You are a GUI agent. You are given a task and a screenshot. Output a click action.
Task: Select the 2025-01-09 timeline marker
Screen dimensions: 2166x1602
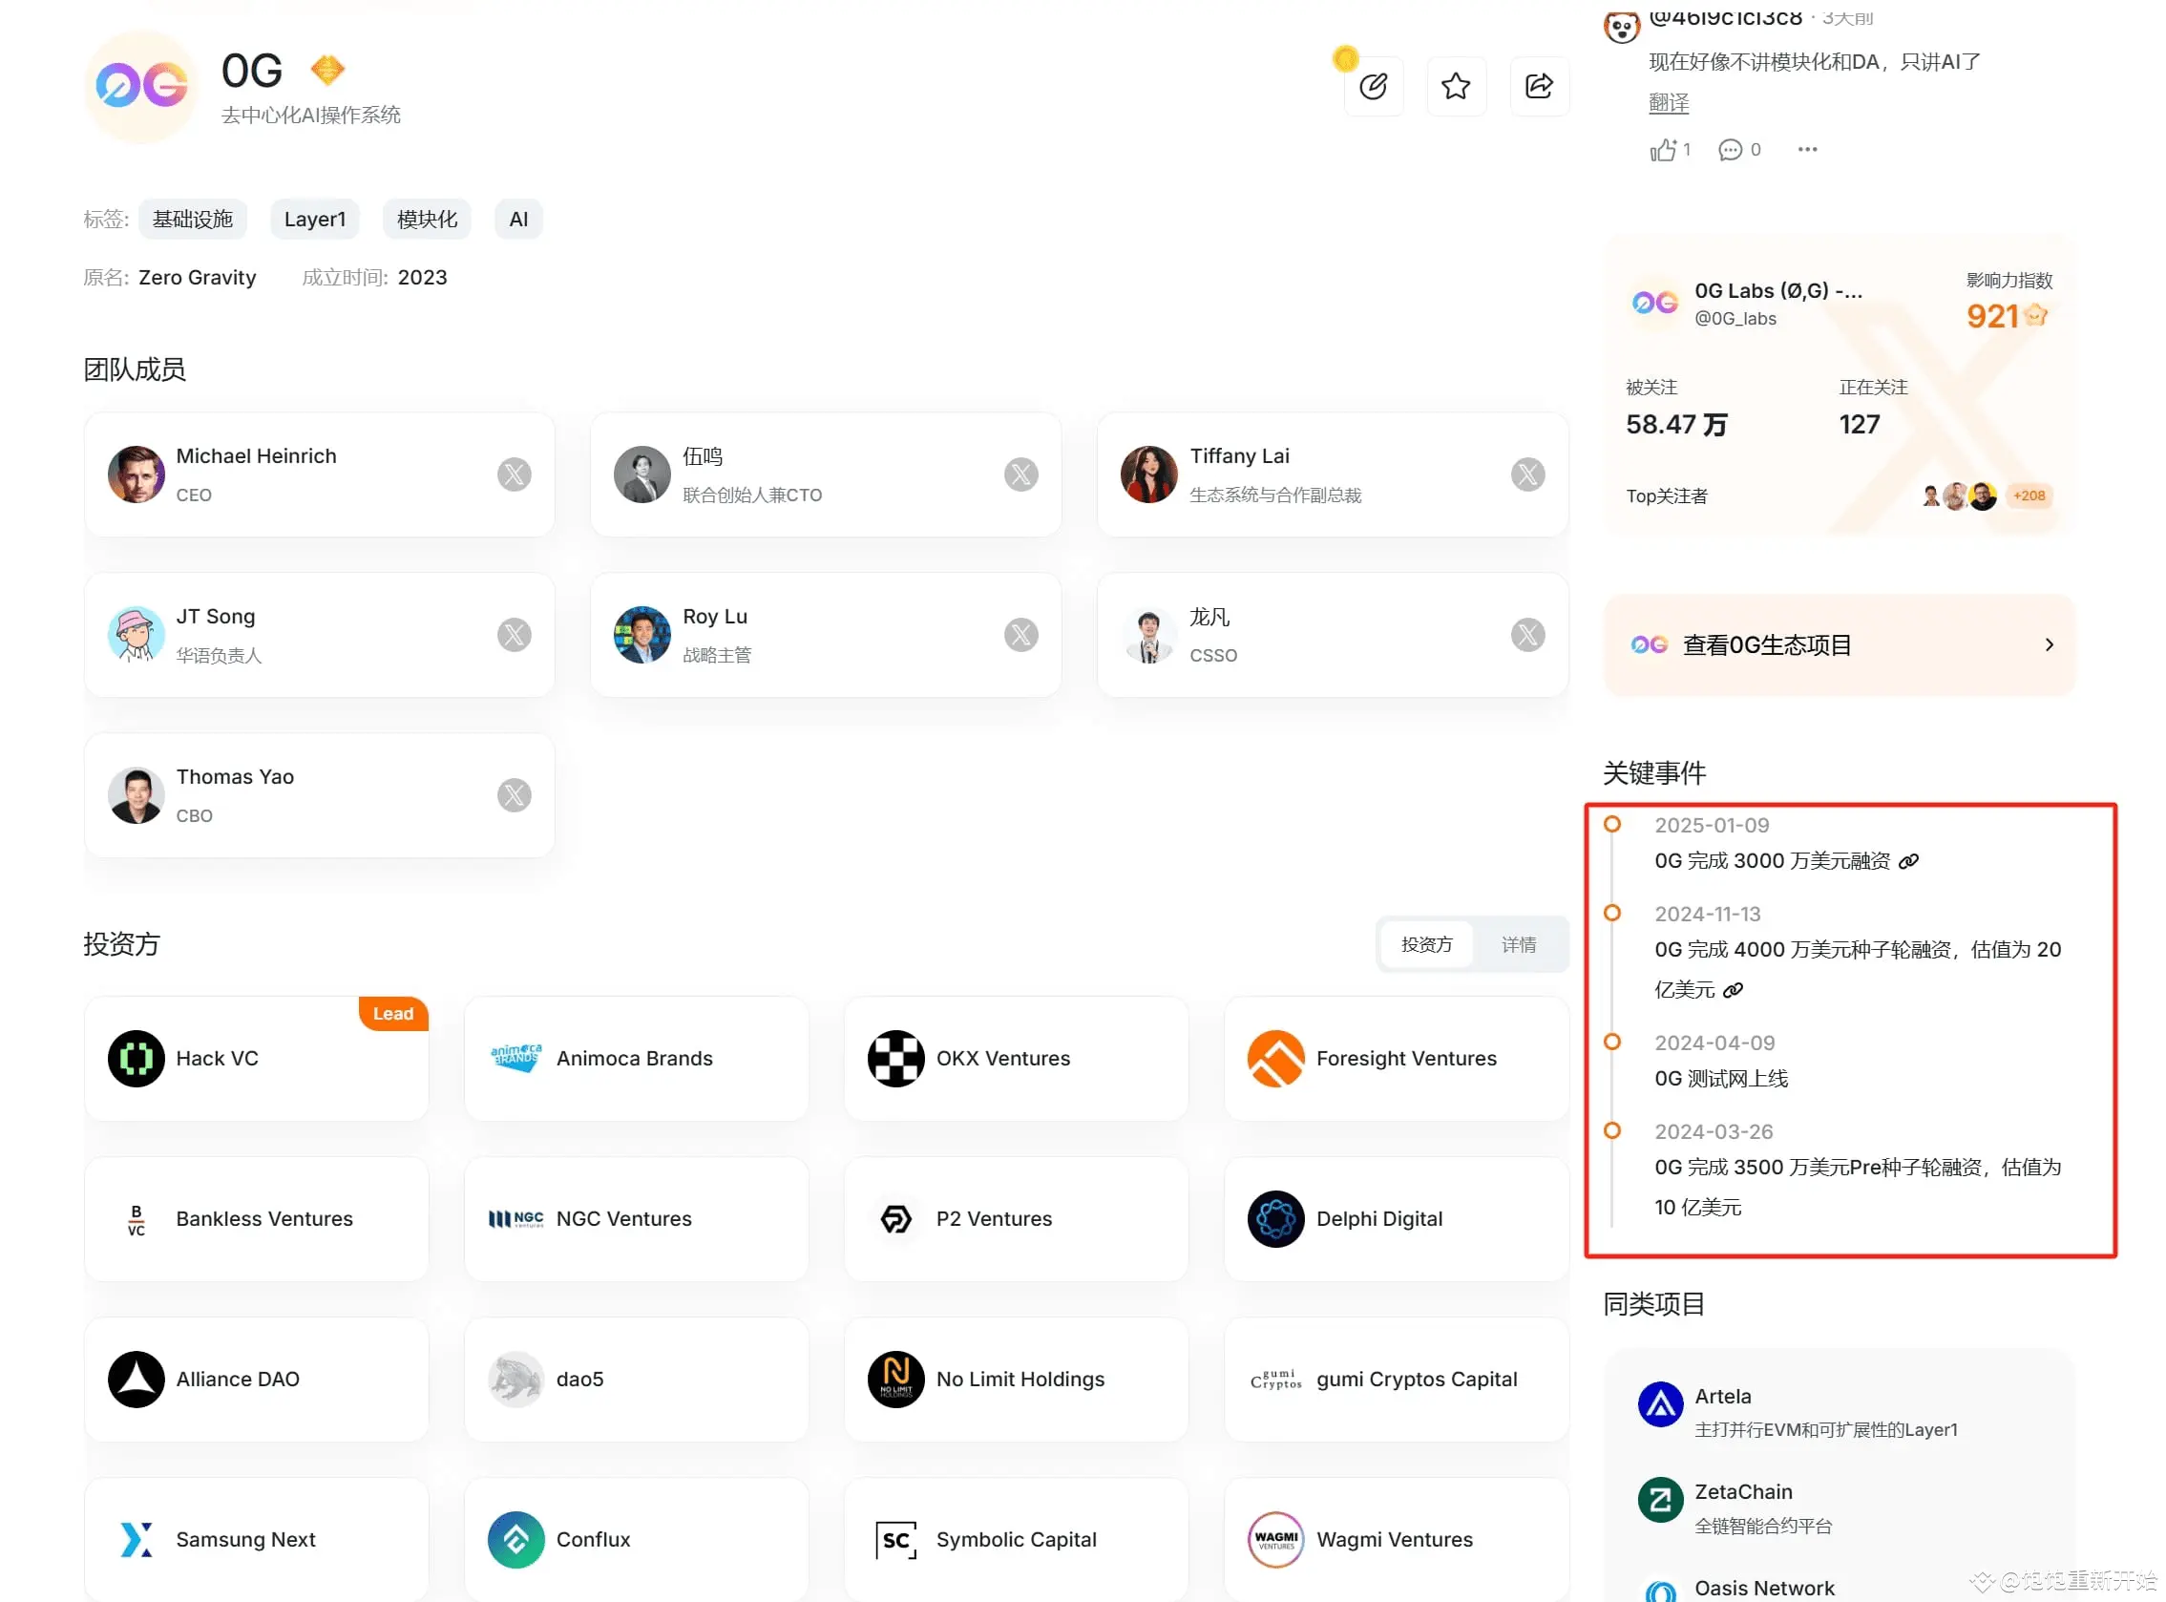pos(1611,824)
